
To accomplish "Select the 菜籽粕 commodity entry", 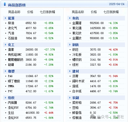I will (x=77, y=103).
